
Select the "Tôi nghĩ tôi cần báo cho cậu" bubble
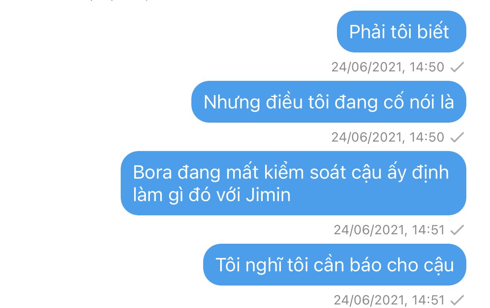335,265
